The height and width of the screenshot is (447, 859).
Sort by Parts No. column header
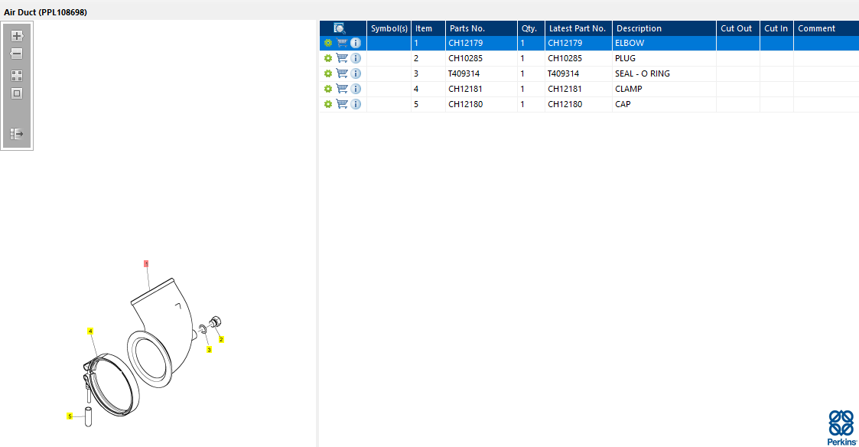pyautogui.click(x=482, y=28)
